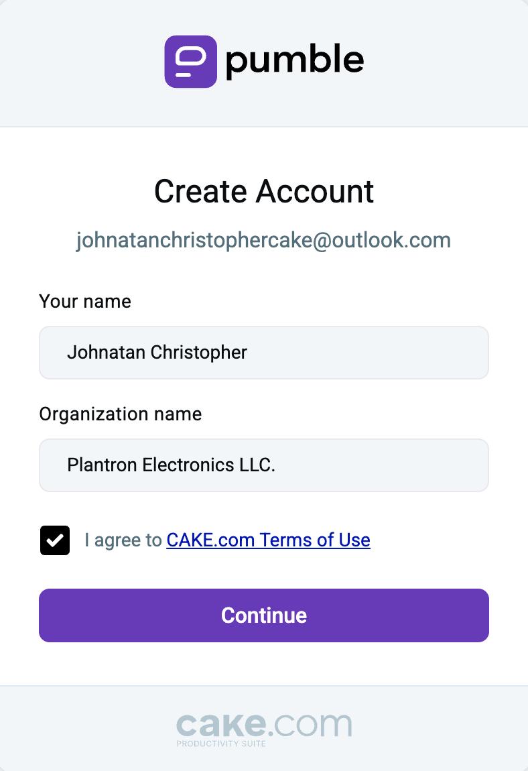Place cursor on "Christopher" in name field

(198, 353)
